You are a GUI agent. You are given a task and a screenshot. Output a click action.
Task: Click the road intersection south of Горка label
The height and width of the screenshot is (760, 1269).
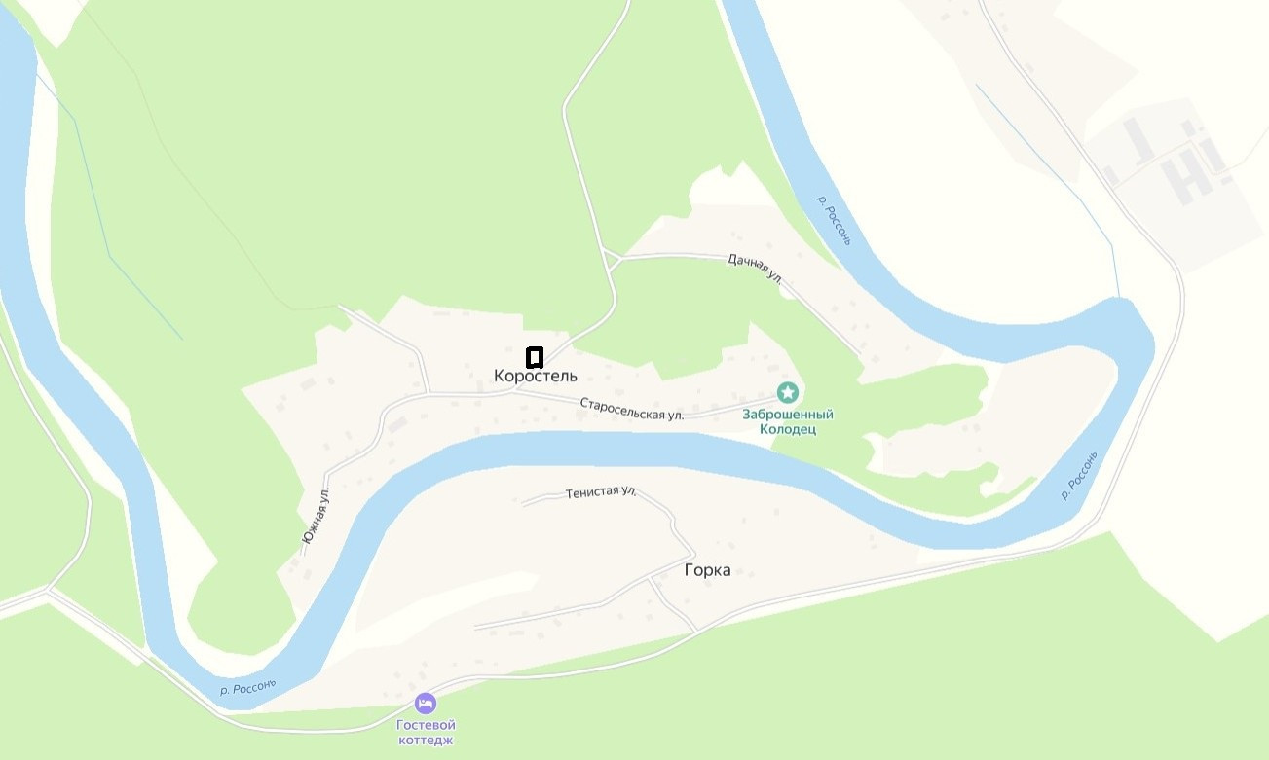point(651,580)
